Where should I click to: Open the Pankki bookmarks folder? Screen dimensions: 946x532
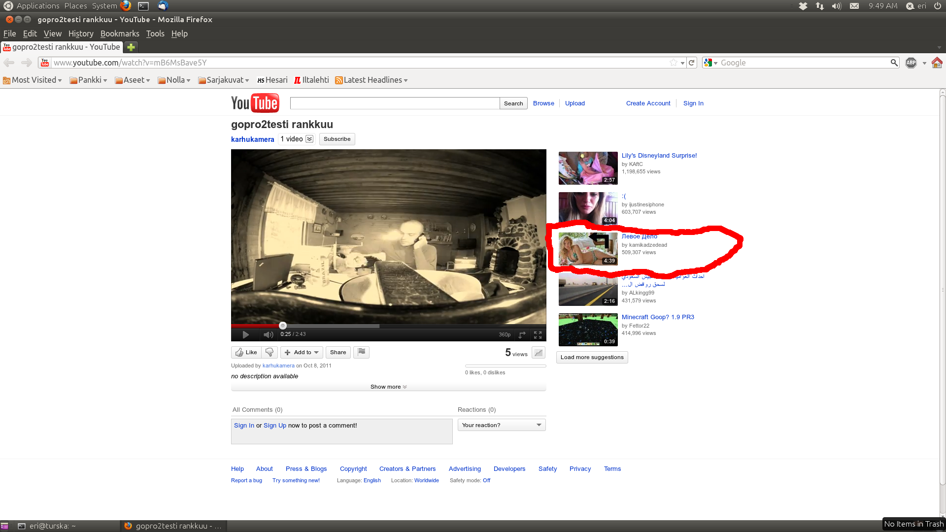click(89, 80)
